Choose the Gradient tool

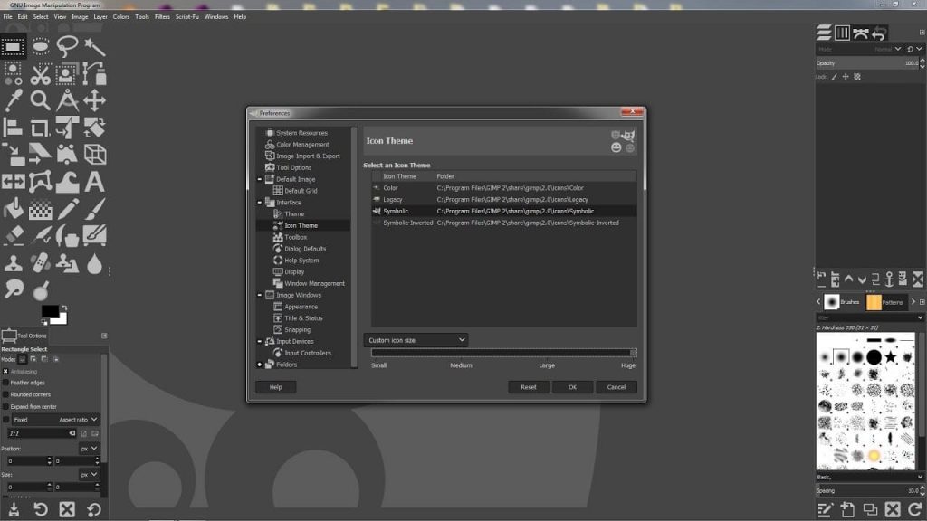tap(40, 209)
